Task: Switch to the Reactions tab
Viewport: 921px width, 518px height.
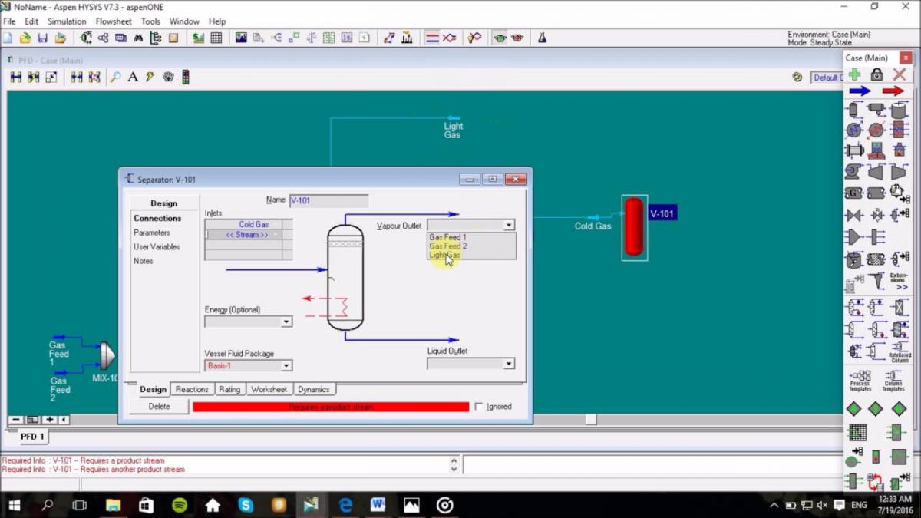Action: pos(192,390)
